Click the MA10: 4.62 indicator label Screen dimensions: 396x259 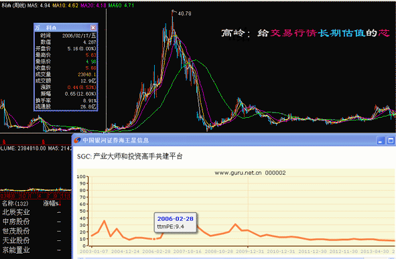[x=65, y=5]
